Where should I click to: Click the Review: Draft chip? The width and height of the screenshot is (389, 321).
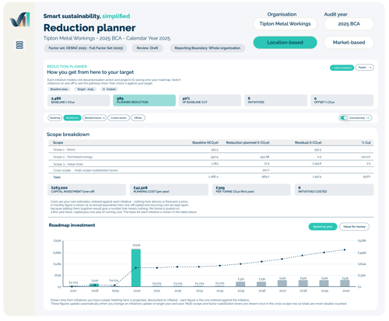147,48
